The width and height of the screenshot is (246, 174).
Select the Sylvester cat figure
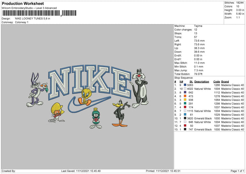pos(139,88)
